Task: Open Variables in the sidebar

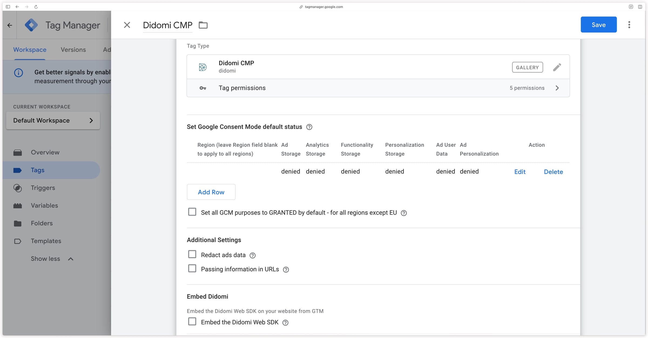Action: [51, 206]
